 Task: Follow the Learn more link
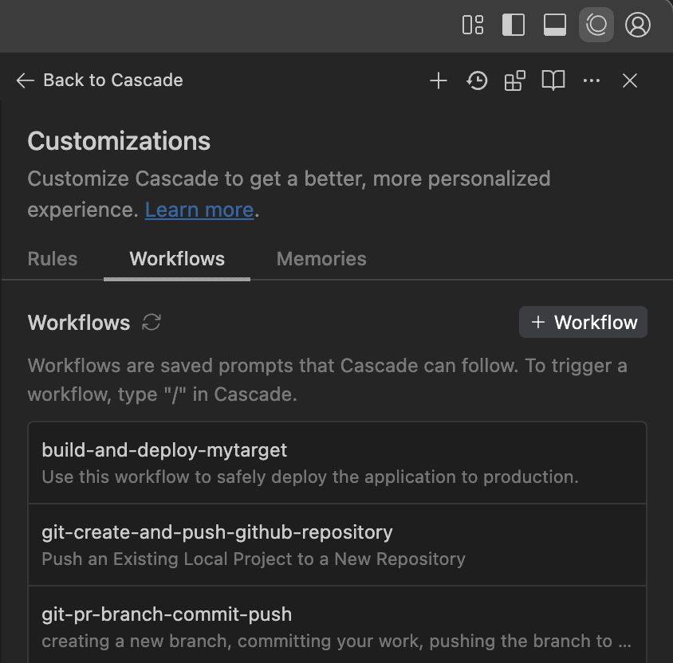coord(199,210)
